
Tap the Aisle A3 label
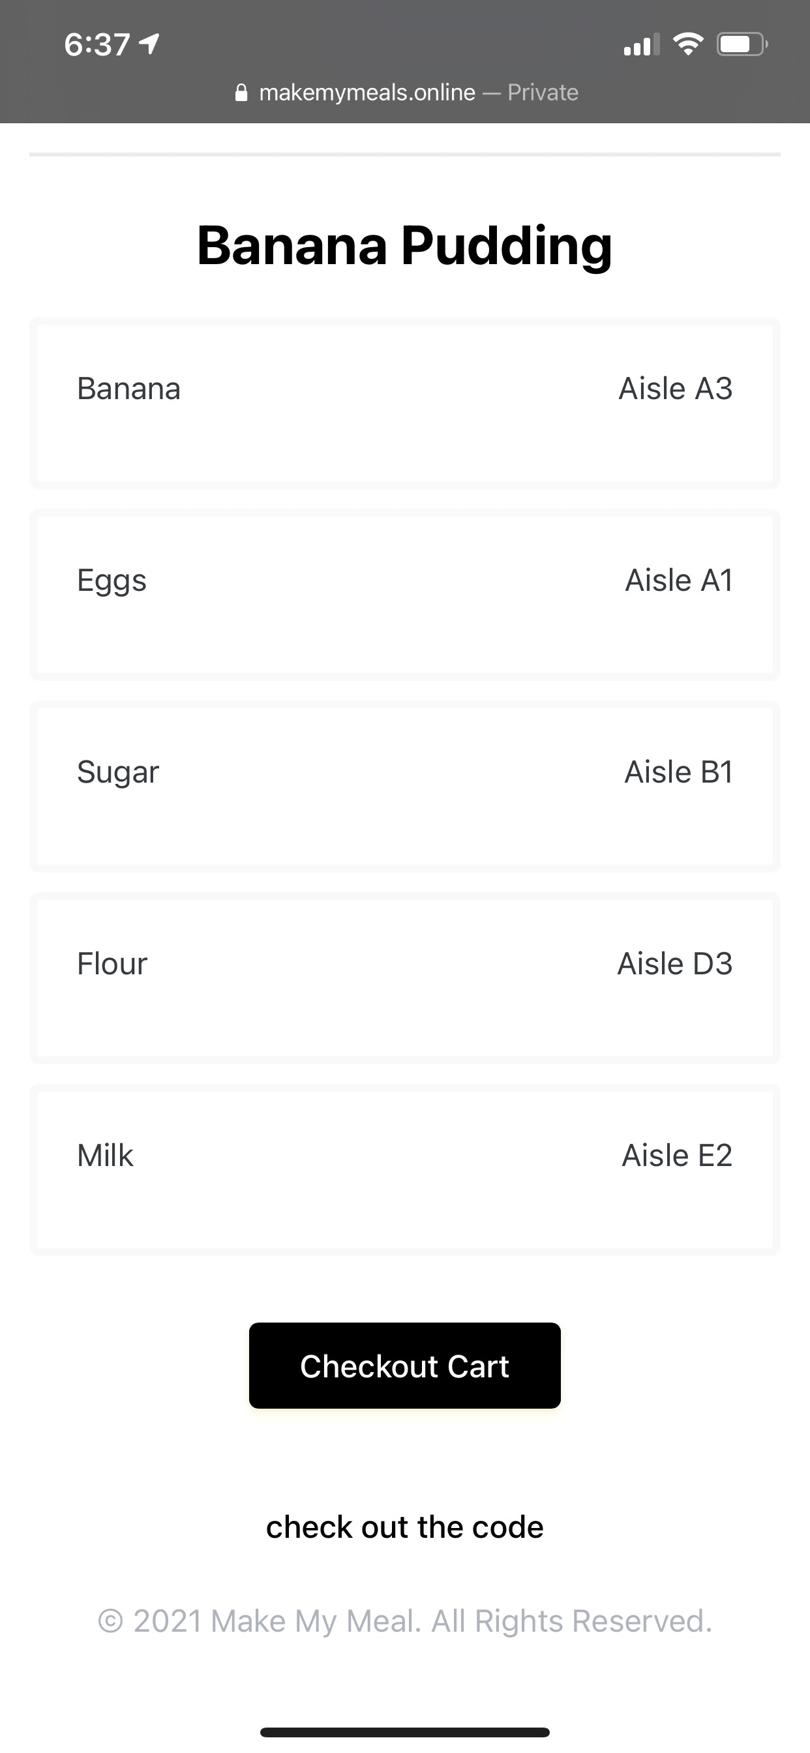675,389
